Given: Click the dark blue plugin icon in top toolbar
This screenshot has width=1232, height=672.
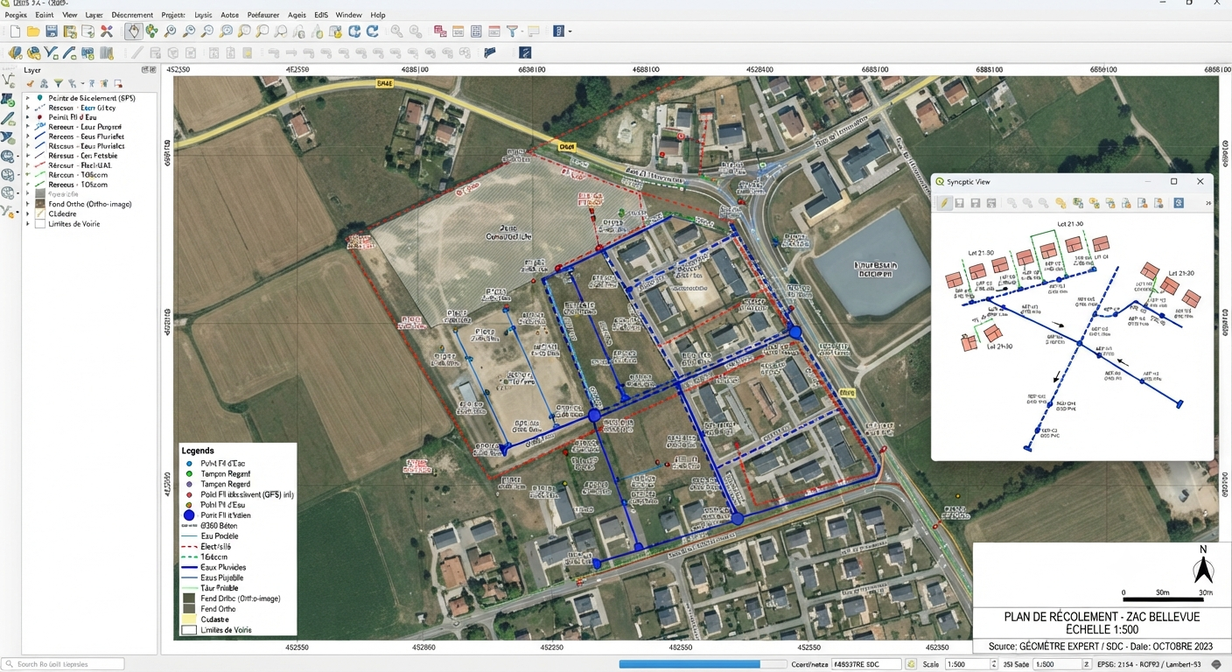Looking at the screenshot, I should click(559, 31).
